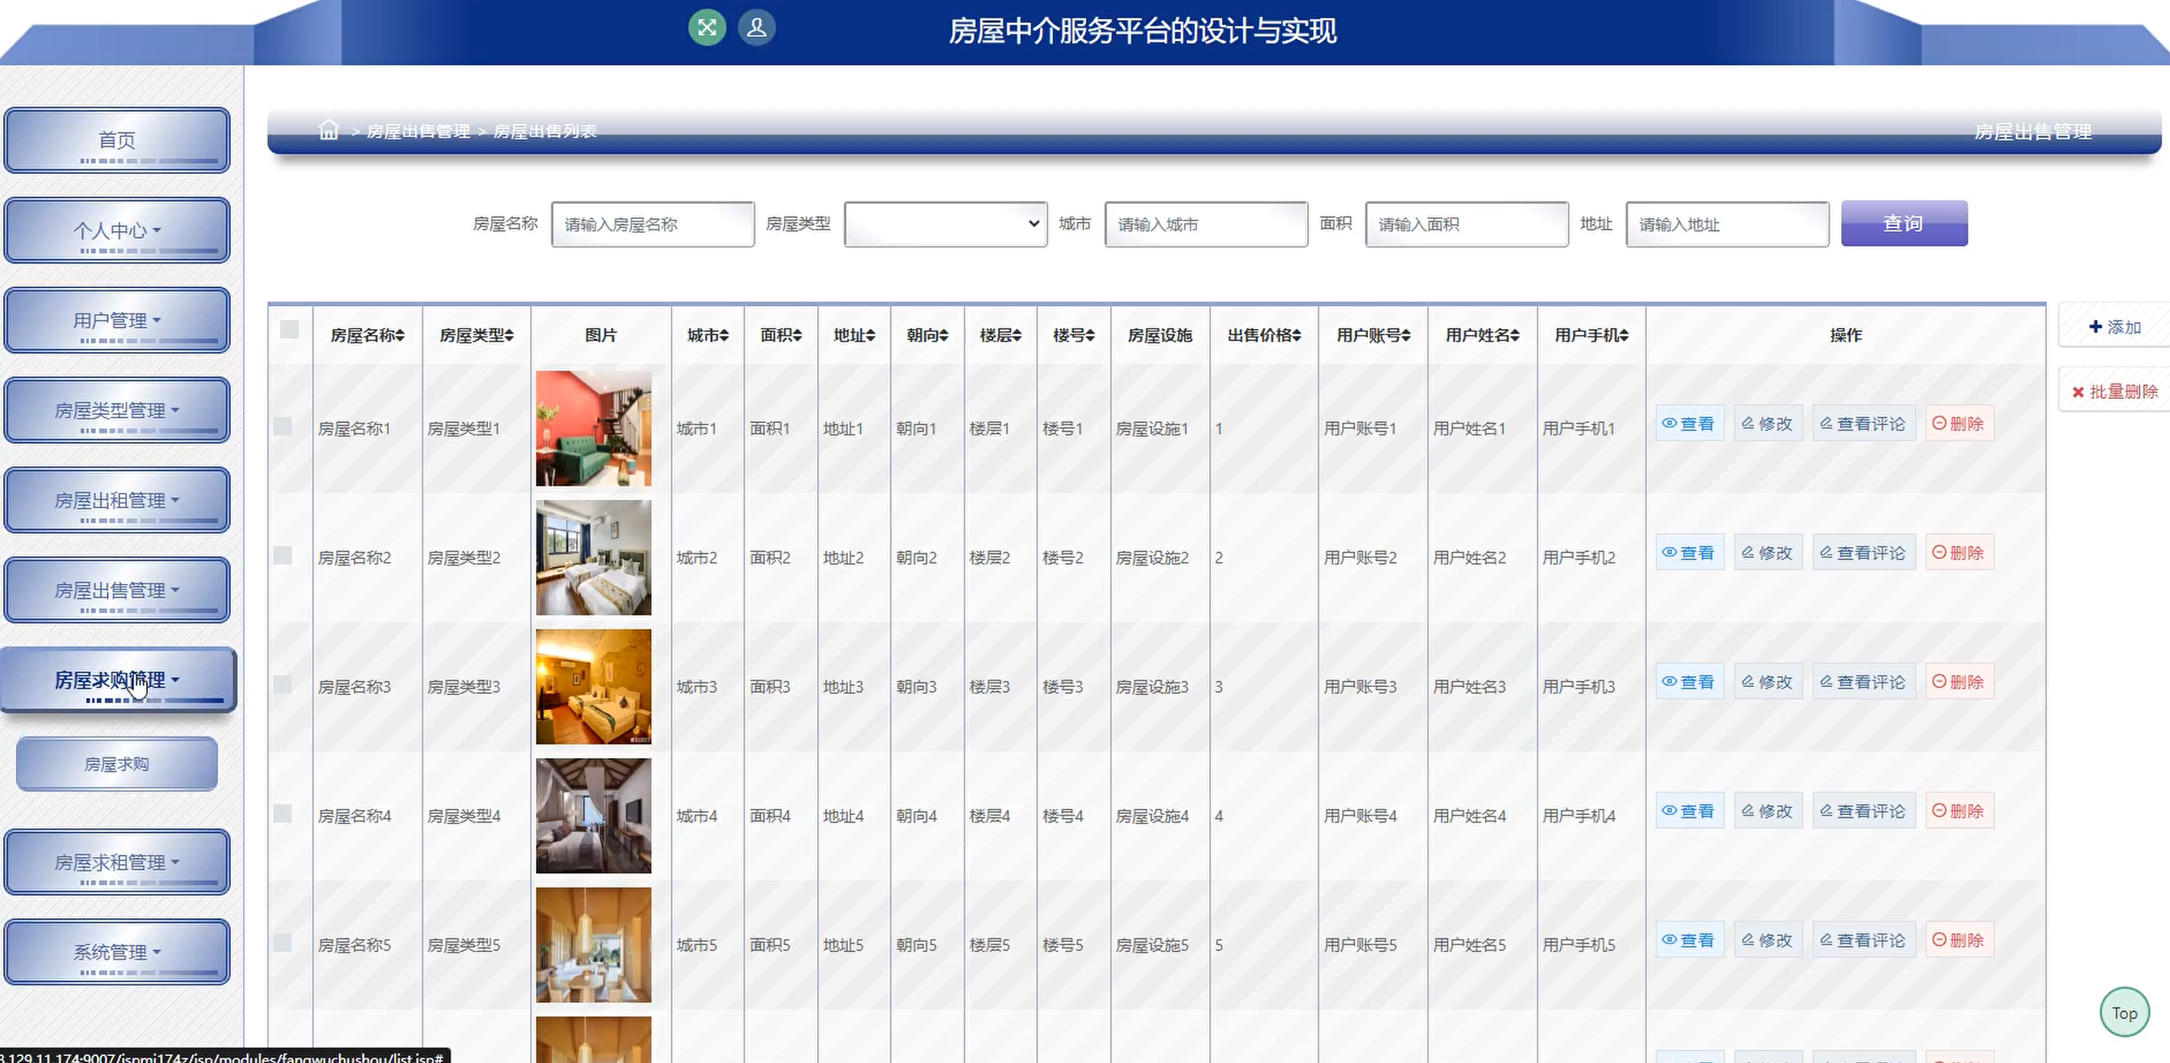2170x1063 pixels.
Task: Open the red living room thumbnail of 房屋名称1
Action: 593,429
